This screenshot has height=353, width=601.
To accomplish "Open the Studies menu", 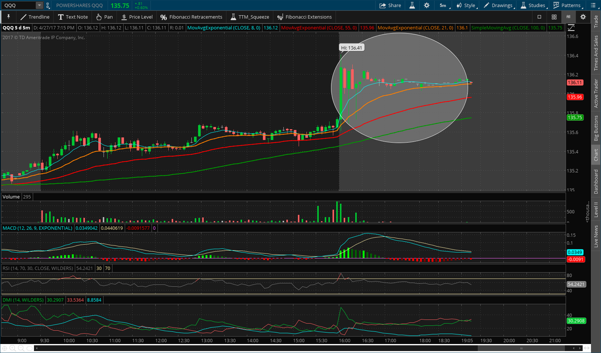I will click(x=537, y=5).
